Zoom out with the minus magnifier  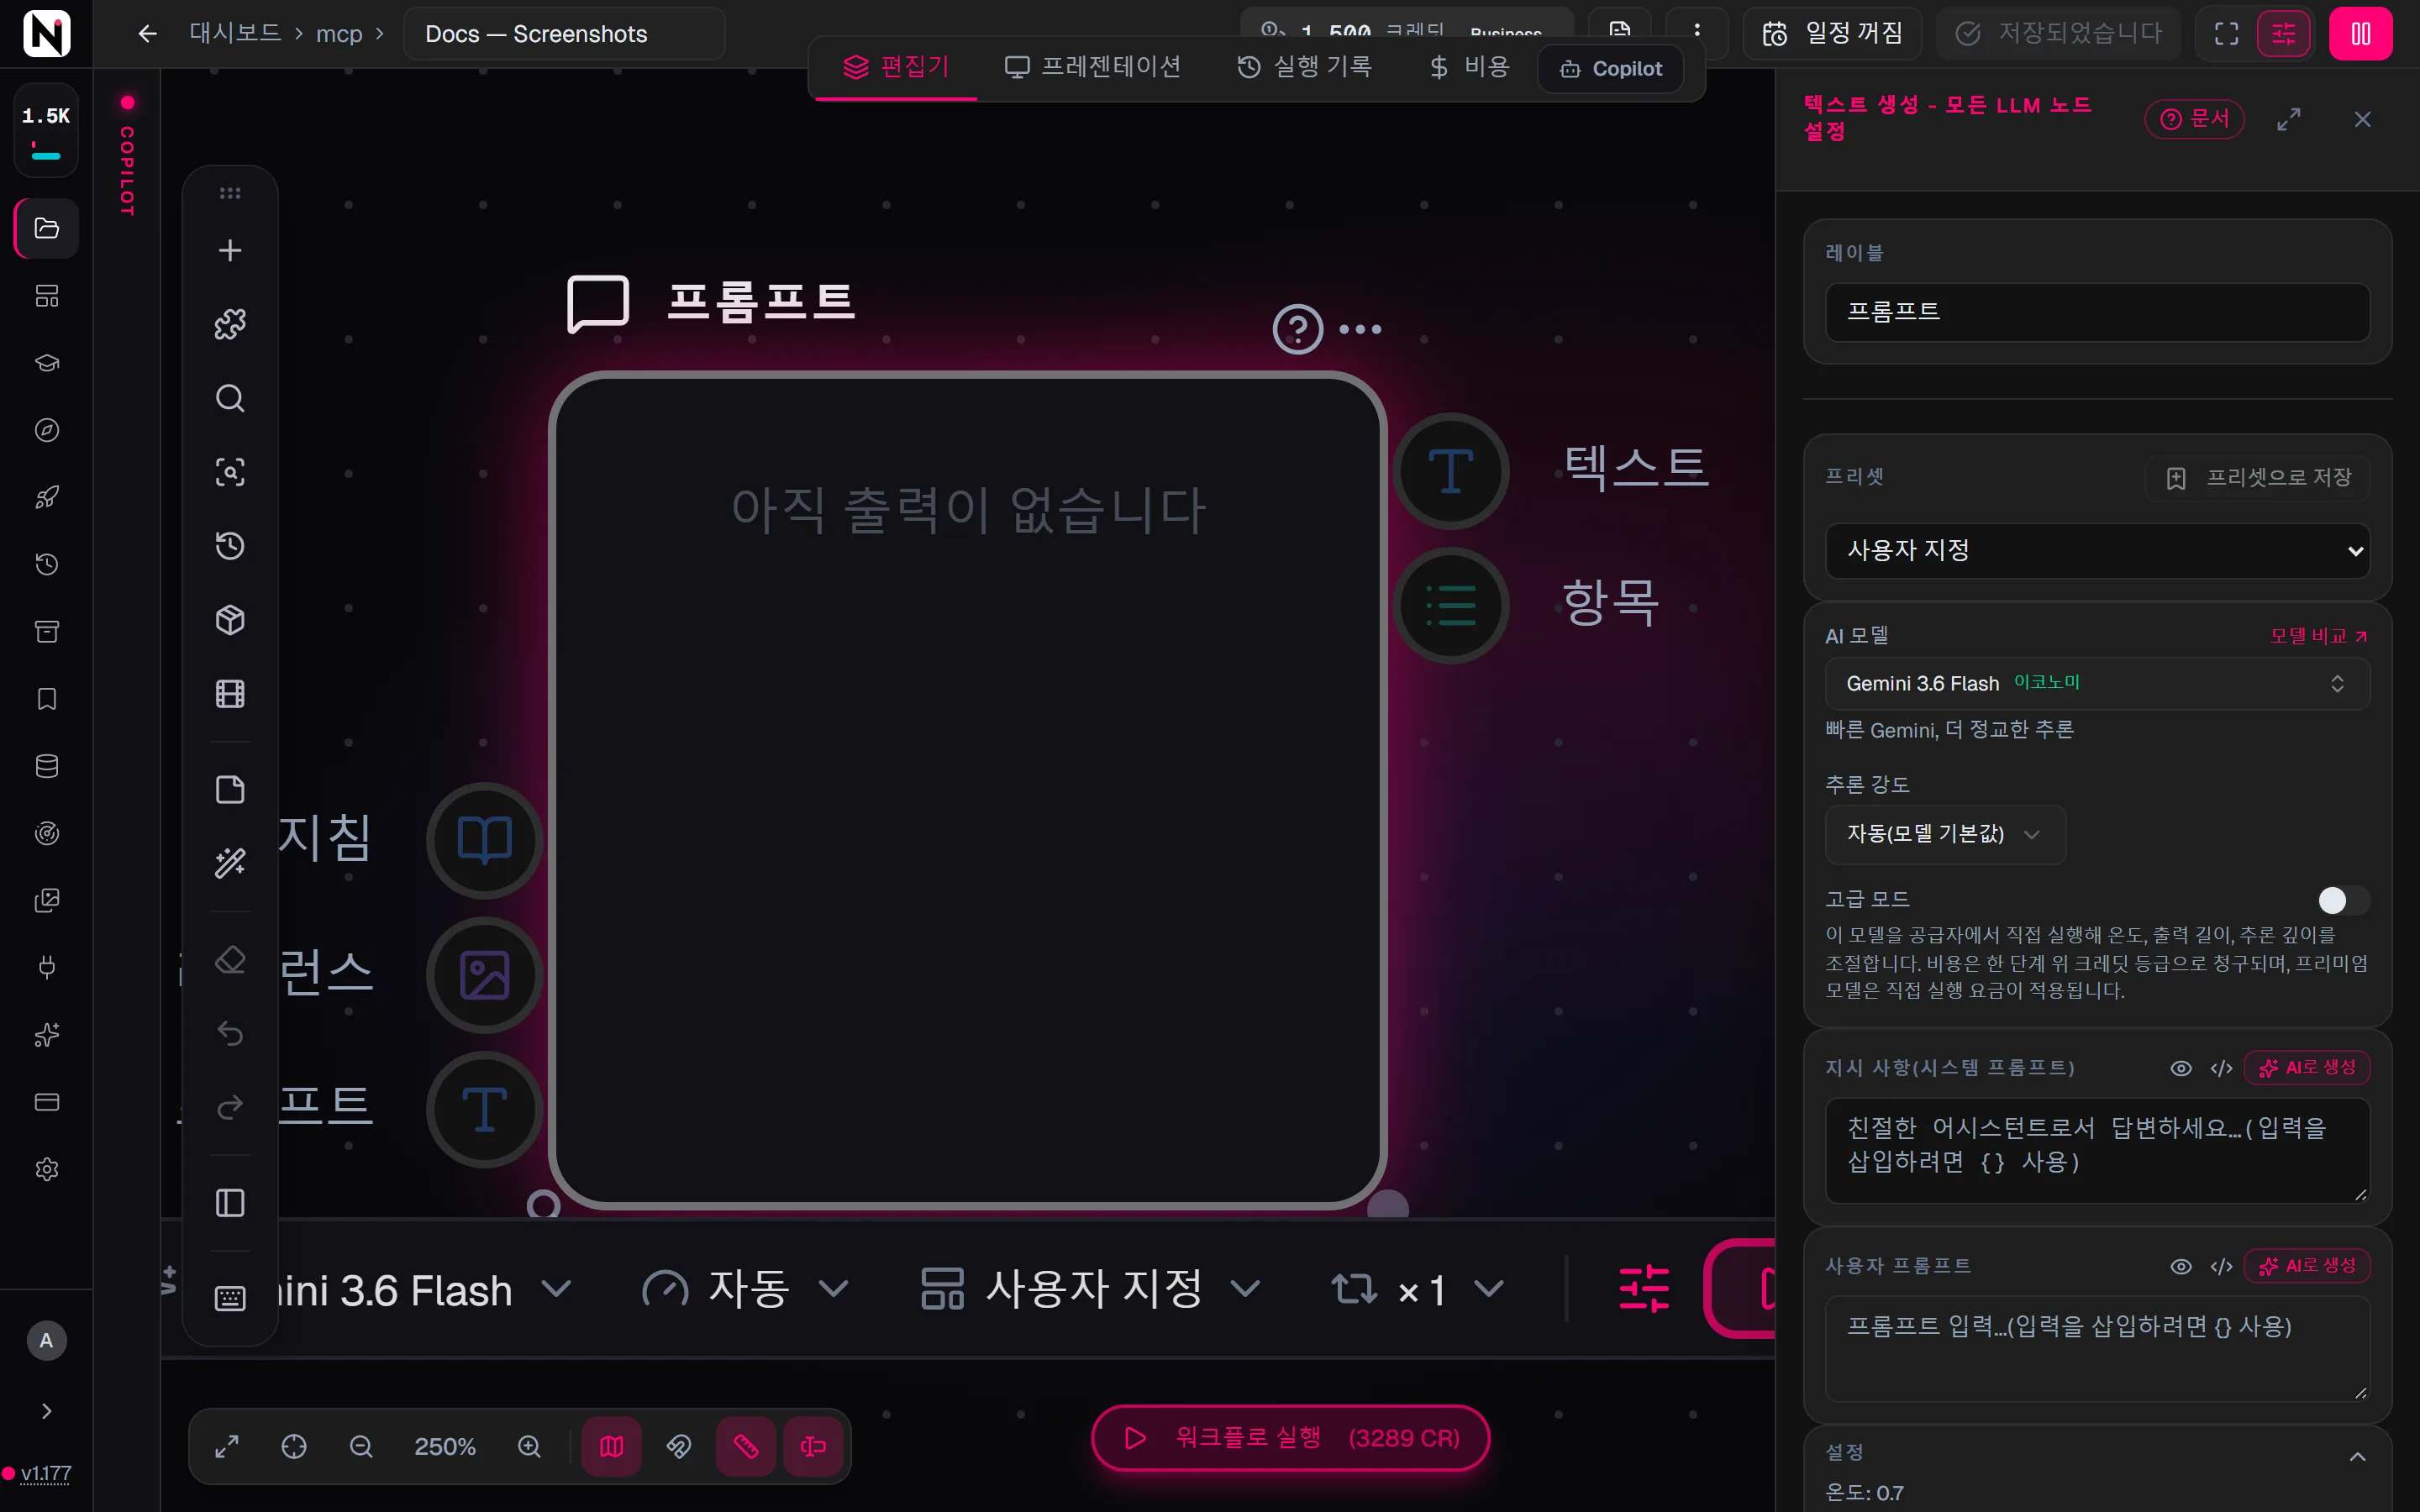coord(361,1446)
